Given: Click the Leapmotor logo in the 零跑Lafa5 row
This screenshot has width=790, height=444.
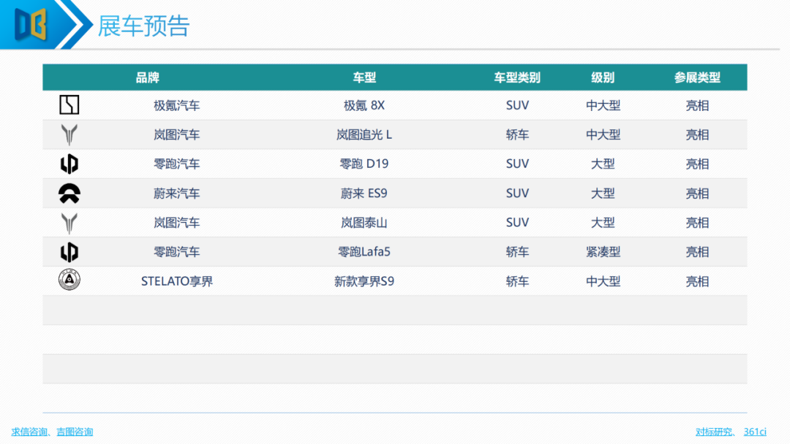Looking at the screenshot, I should point(69,252).
